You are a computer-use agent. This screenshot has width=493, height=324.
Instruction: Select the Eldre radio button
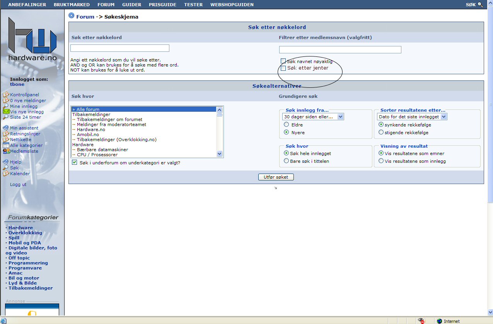pos(287,124)
